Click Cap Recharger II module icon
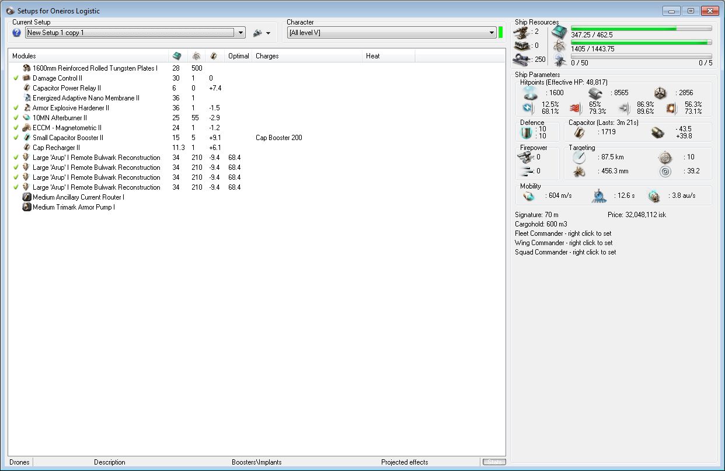This screenshot has height=471, width=725. click(x=26, y=148)
